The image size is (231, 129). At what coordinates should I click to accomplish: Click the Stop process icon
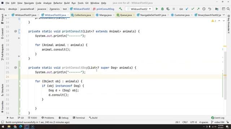[x=174, y=9]
